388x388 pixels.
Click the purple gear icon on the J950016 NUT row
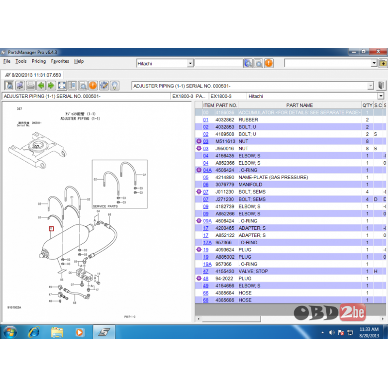198,148
